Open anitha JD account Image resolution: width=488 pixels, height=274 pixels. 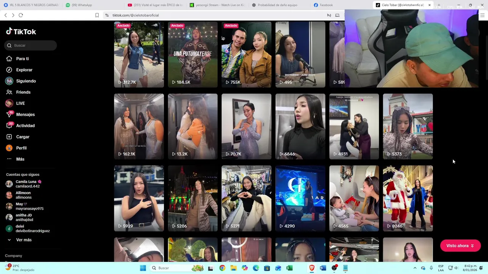coord(19,217)
